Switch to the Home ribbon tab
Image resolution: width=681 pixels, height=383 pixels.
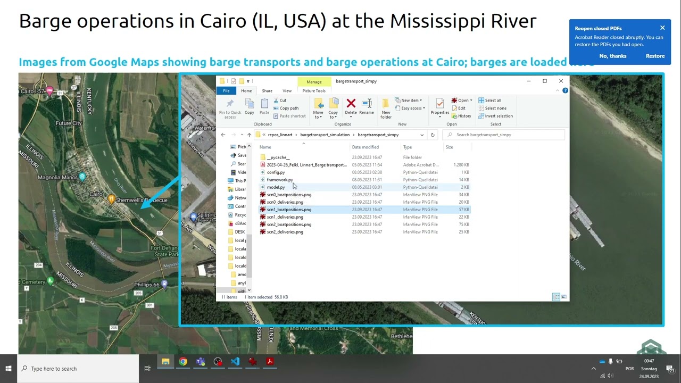point(246,91)
